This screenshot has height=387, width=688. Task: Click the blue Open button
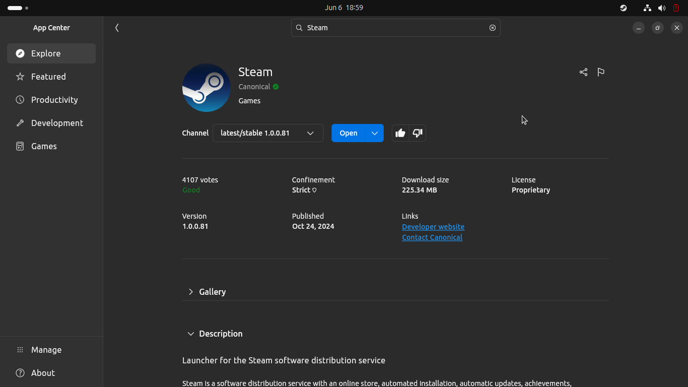(x=348, y=133)
